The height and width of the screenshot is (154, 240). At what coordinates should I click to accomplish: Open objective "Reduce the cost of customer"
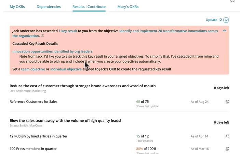point(82,86)
